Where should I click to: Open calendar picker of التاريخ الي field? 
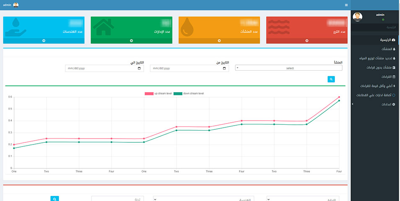(x=139, y=69)
